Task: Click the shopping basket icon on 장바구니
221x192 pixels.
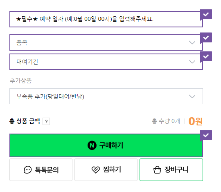Action: 157,170
